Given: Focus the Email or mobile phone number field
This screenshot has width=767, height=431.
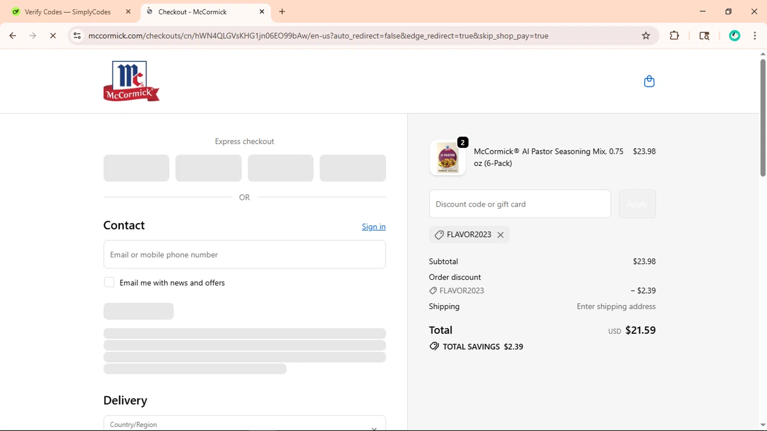Looking at the screenshot, I should [x=244, y=255].
